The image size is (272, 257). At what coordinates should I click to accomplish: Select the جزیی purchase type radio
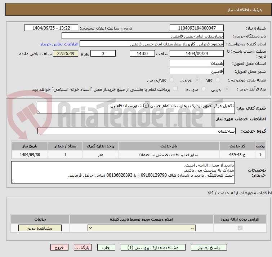pos(227,89)
